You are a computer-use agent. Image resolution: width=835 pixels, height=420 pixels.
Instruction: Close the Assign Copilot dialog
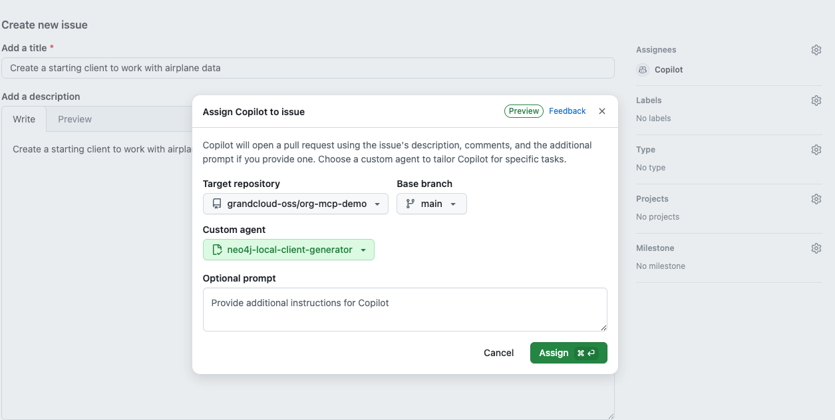602,111
